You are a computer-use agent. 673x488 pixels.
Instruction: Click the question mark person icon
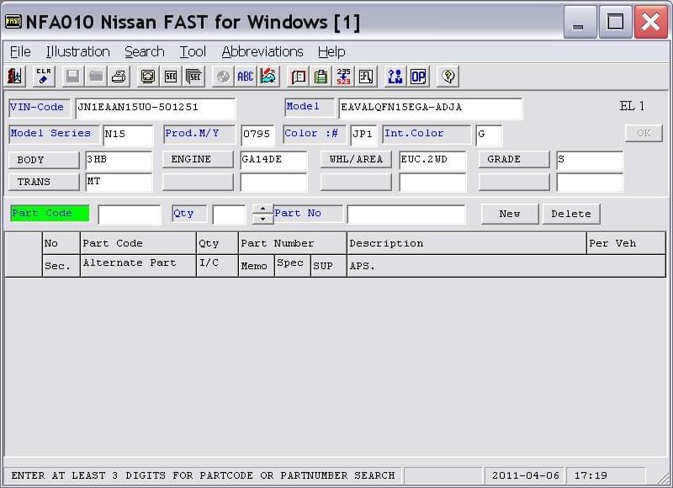coord(395,77)
